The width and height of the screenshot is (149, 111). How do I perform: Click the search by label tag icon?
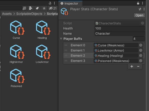click(x=37, y=8)
